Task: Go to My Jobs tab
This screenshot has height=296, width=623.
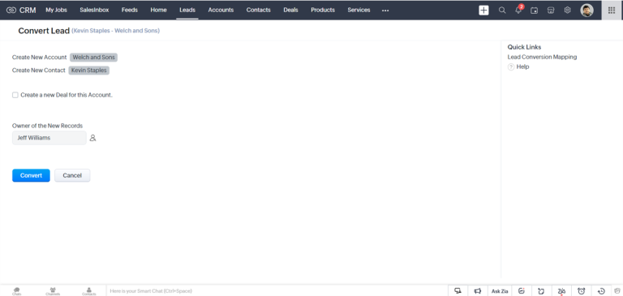Action: 57,10
